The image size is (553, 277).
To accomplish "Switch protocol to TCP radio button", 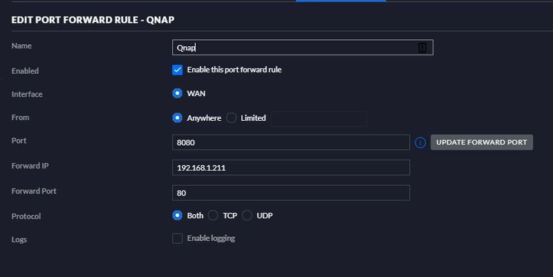I will 213,216.
